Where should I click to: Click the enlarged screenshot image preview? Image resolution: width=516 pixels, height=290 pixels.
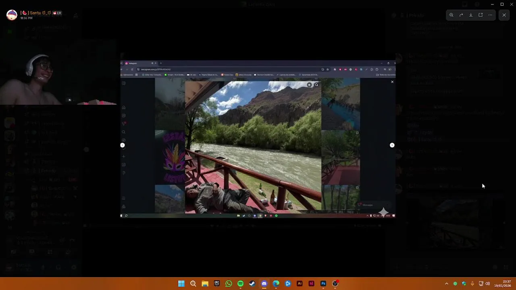[x=258, y=139]
